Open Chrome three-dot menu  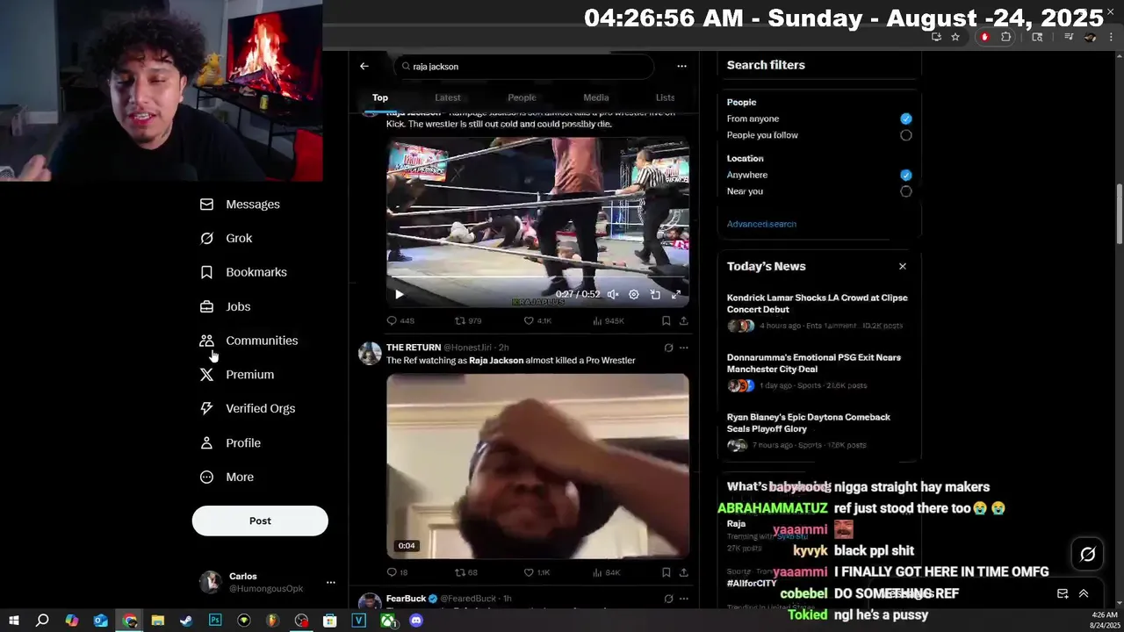coord(1111,37)
